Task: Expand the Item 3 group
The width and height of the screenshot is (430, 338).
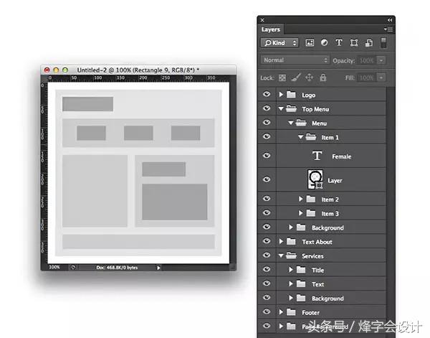Action: point(300,213)
